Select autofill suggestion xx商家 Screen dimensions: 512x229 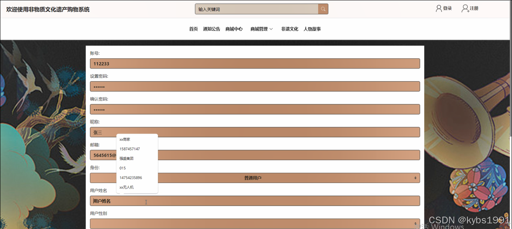[137, 139]
